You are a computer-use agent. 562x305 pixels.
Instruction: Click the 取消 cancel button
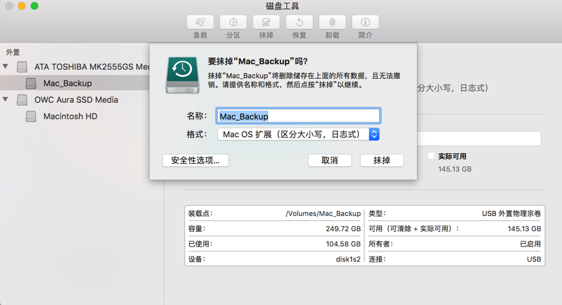click(x=330, y=160)
